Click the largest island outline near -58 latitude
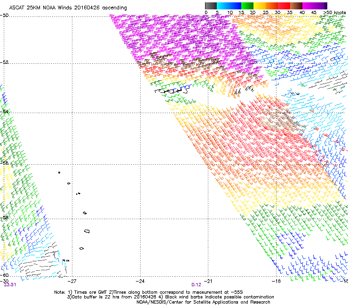Viewport: 348px width, 305px height. click(87, 231)
